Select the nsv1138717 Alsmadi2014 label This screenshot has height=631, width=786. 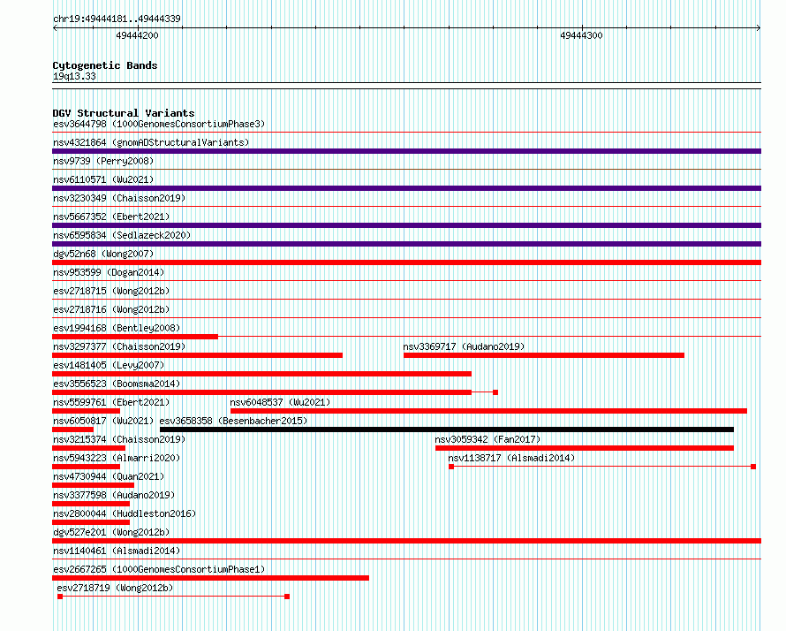pos(511,458)
